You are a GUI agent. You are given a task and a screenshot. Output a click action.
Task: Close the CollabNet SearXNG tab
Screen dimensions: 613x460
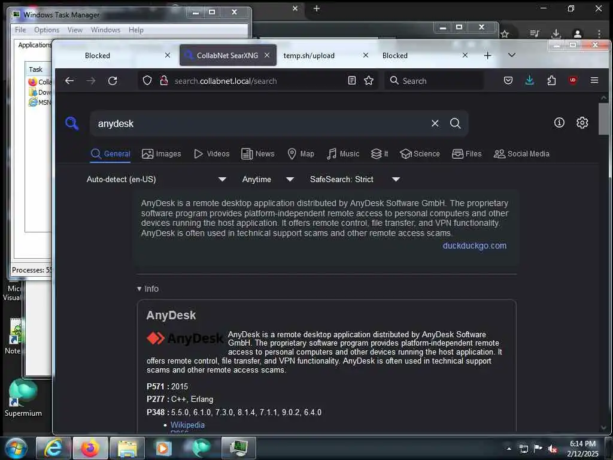267,55
